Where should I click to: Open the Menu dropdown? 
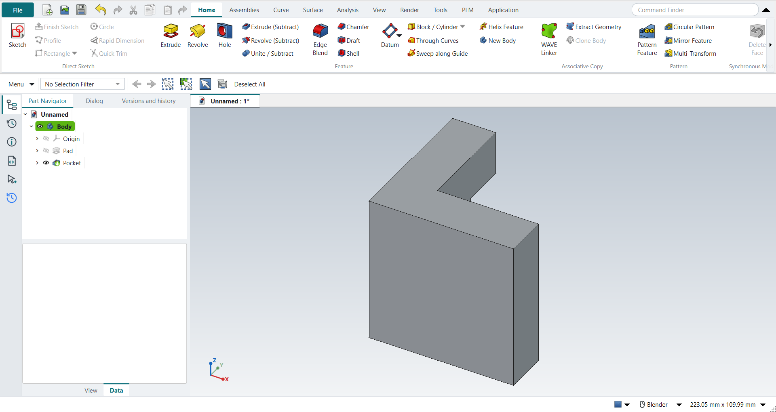click(21, 84)
